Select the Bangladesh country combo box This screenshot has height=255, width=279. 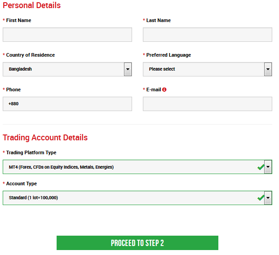pos(63,69)
